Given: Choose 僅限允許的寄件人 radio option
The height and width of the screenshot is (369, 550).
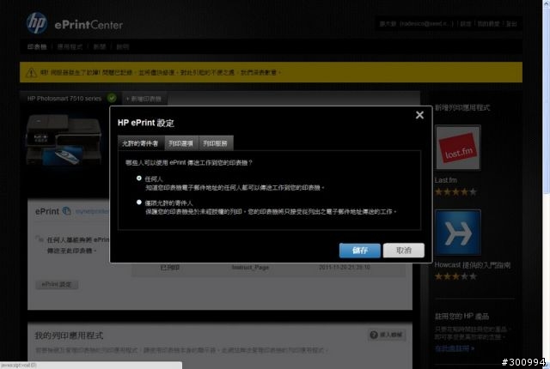Looking at the screenshot, I should coord(139,203).
